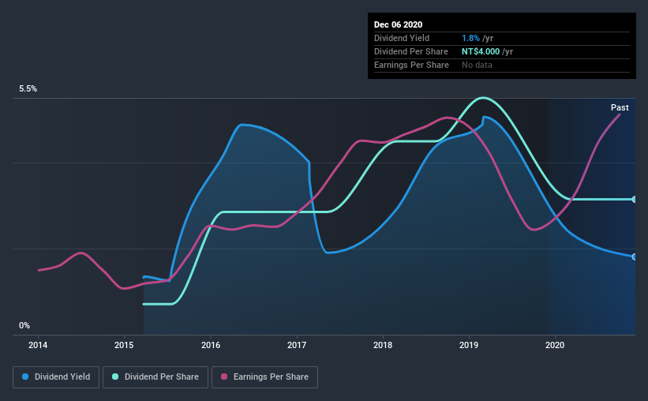The image size is (648, 401).
Task: Toggle the Dividend Yield legend button
Action: [x=56, y=377]
